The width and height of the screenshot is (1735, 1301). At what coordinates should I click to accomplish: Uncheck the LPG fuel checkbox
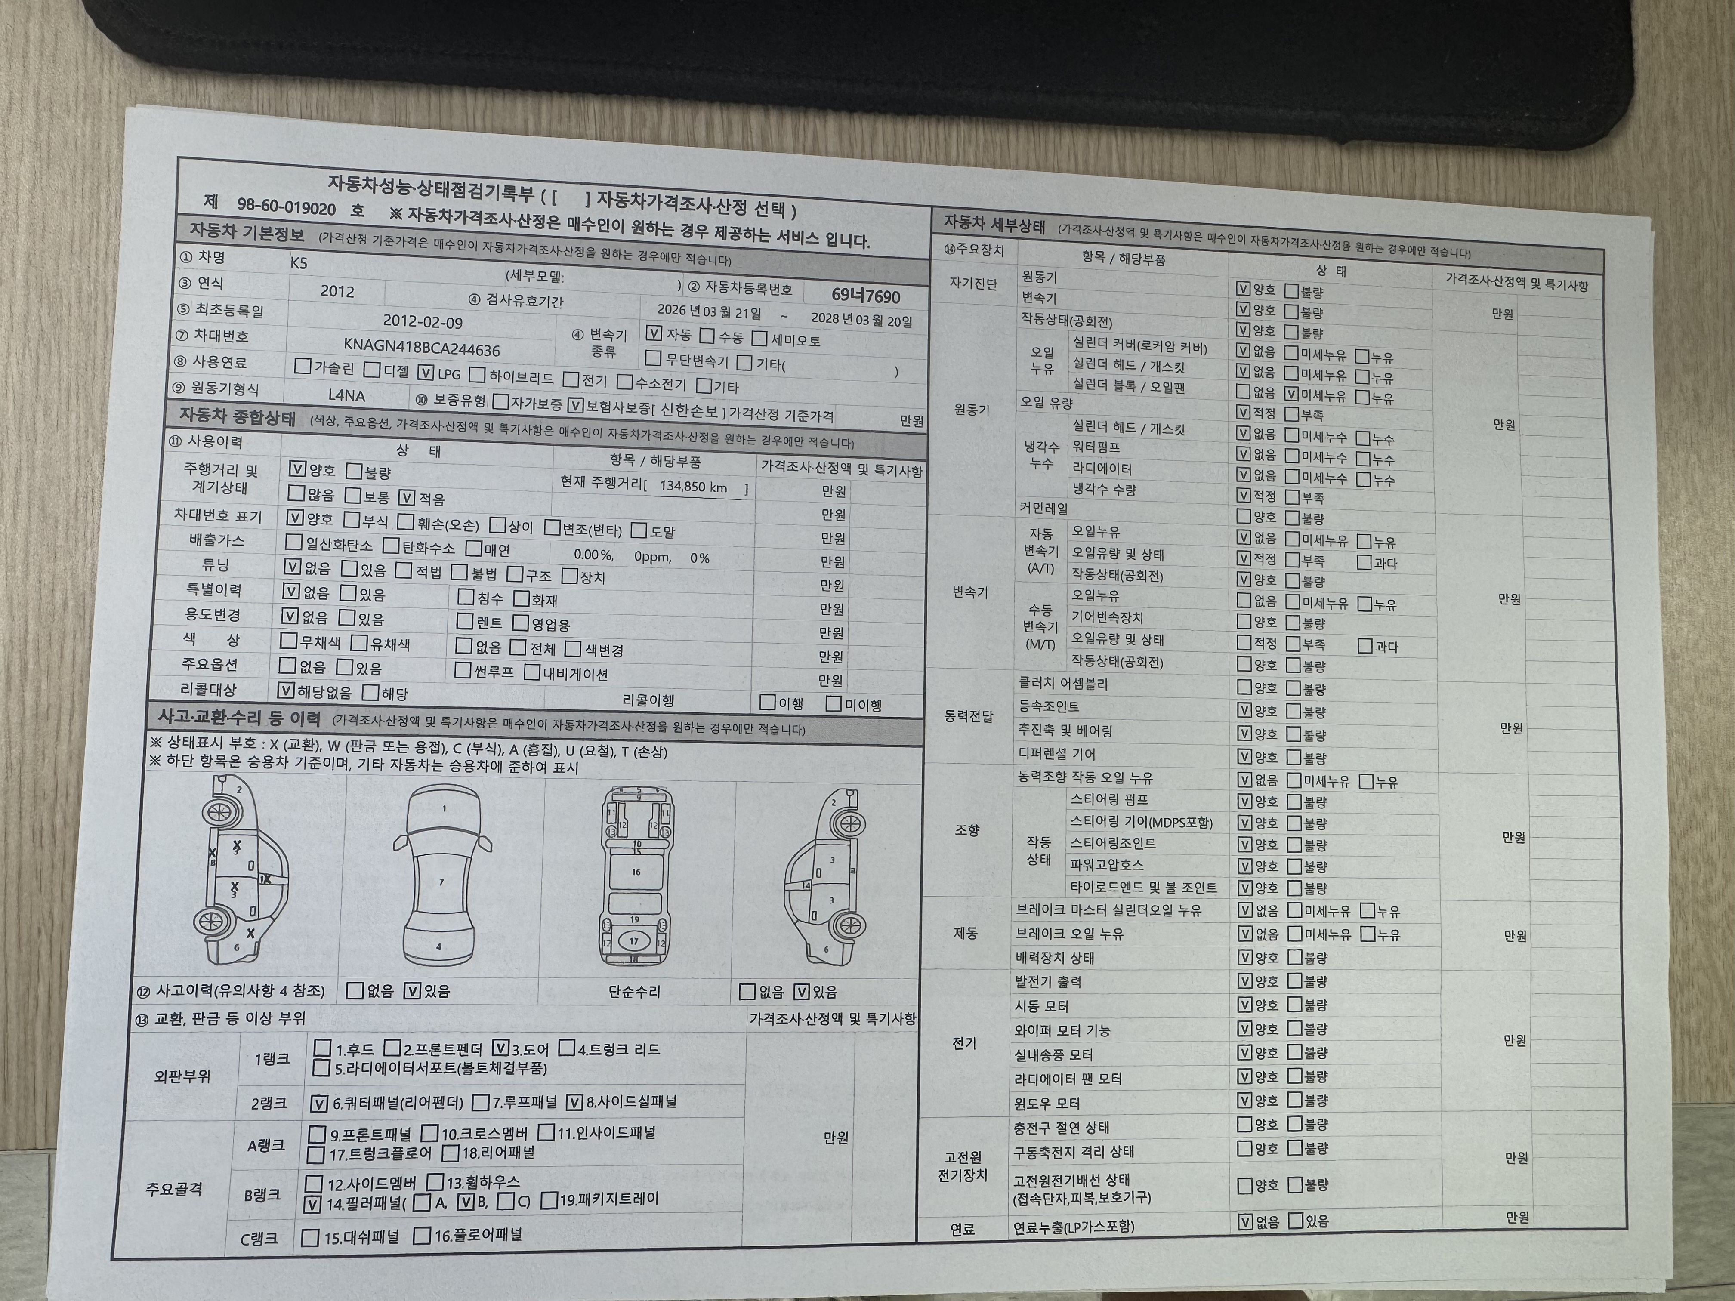426,373
